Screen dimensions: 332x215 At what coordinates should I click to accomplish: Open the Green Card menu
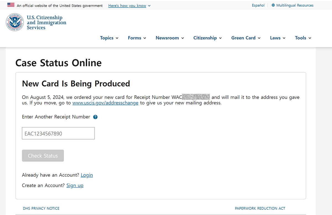pyautogui.click(x=246, y=38)
